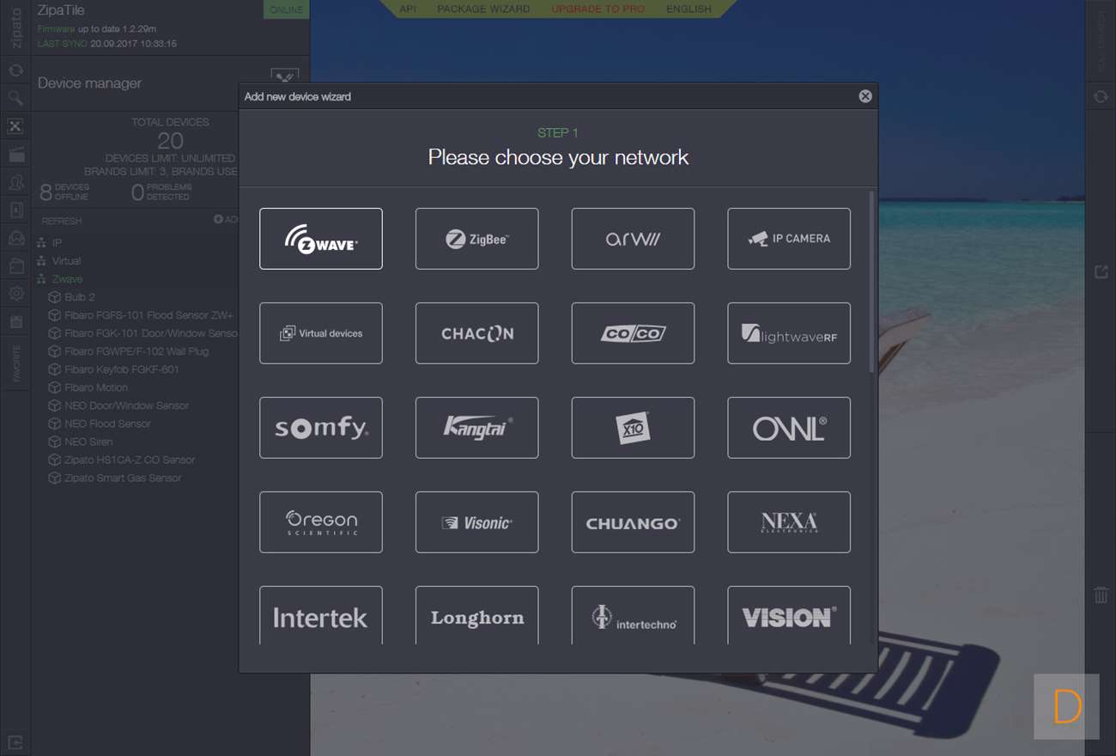This screenshot has height=756, width=1116.
Task: Select Fibaro Keyfob FGKF-601 device
Action: [114, 369]
